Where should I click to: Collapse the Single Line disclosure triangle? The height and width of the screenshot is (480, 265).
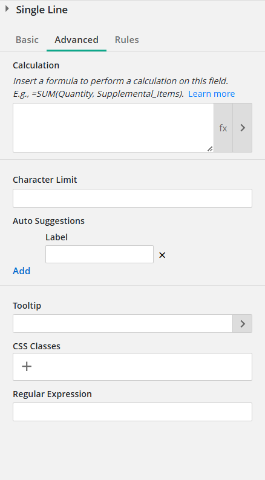[7, 9]
